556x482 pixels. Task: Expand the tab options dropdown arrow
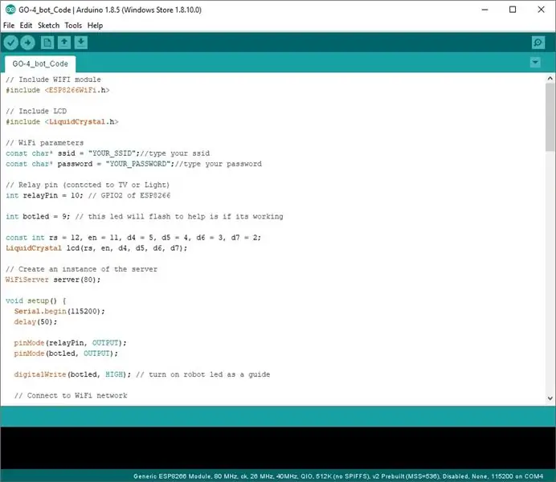(535, 63)
